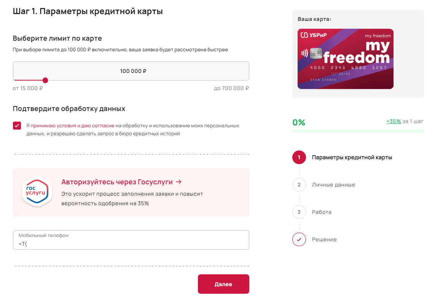Click the +35% green link
435x296 pixels.
click(394, 121)
